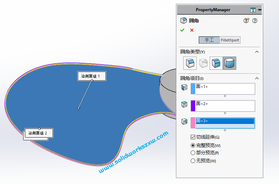Cancel fillet with red X

192,30
